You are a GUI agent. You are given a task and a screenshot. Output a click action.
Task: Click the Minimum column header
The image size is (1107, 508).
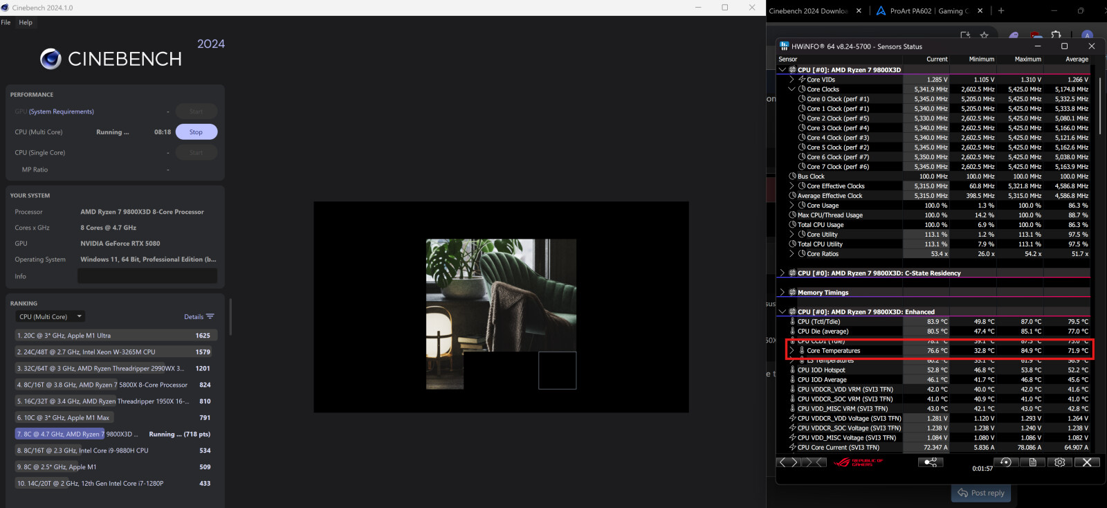point(981,60)
